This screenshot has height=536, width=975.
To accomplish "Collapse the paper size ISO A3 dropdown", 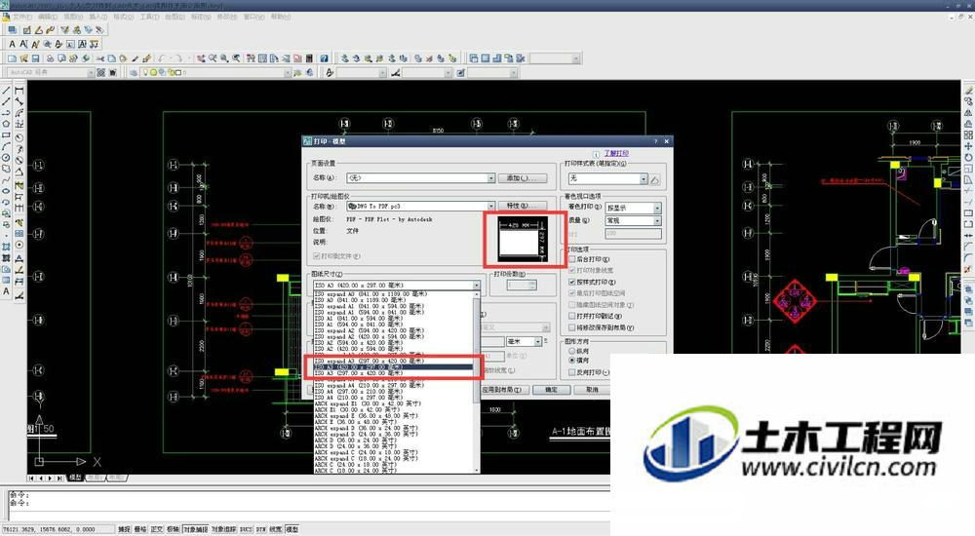I will [x=477, y=286].
